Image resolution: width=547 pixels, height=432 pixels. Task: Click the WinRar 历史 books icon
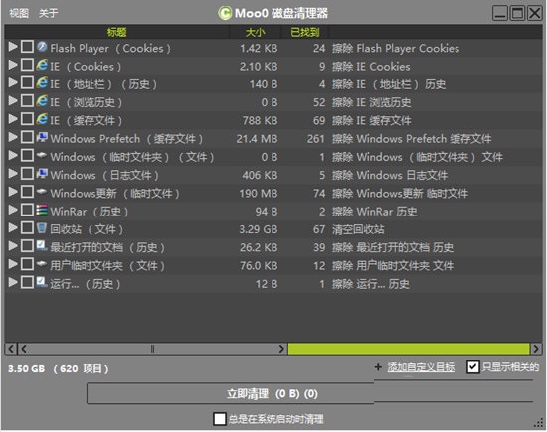42,210
